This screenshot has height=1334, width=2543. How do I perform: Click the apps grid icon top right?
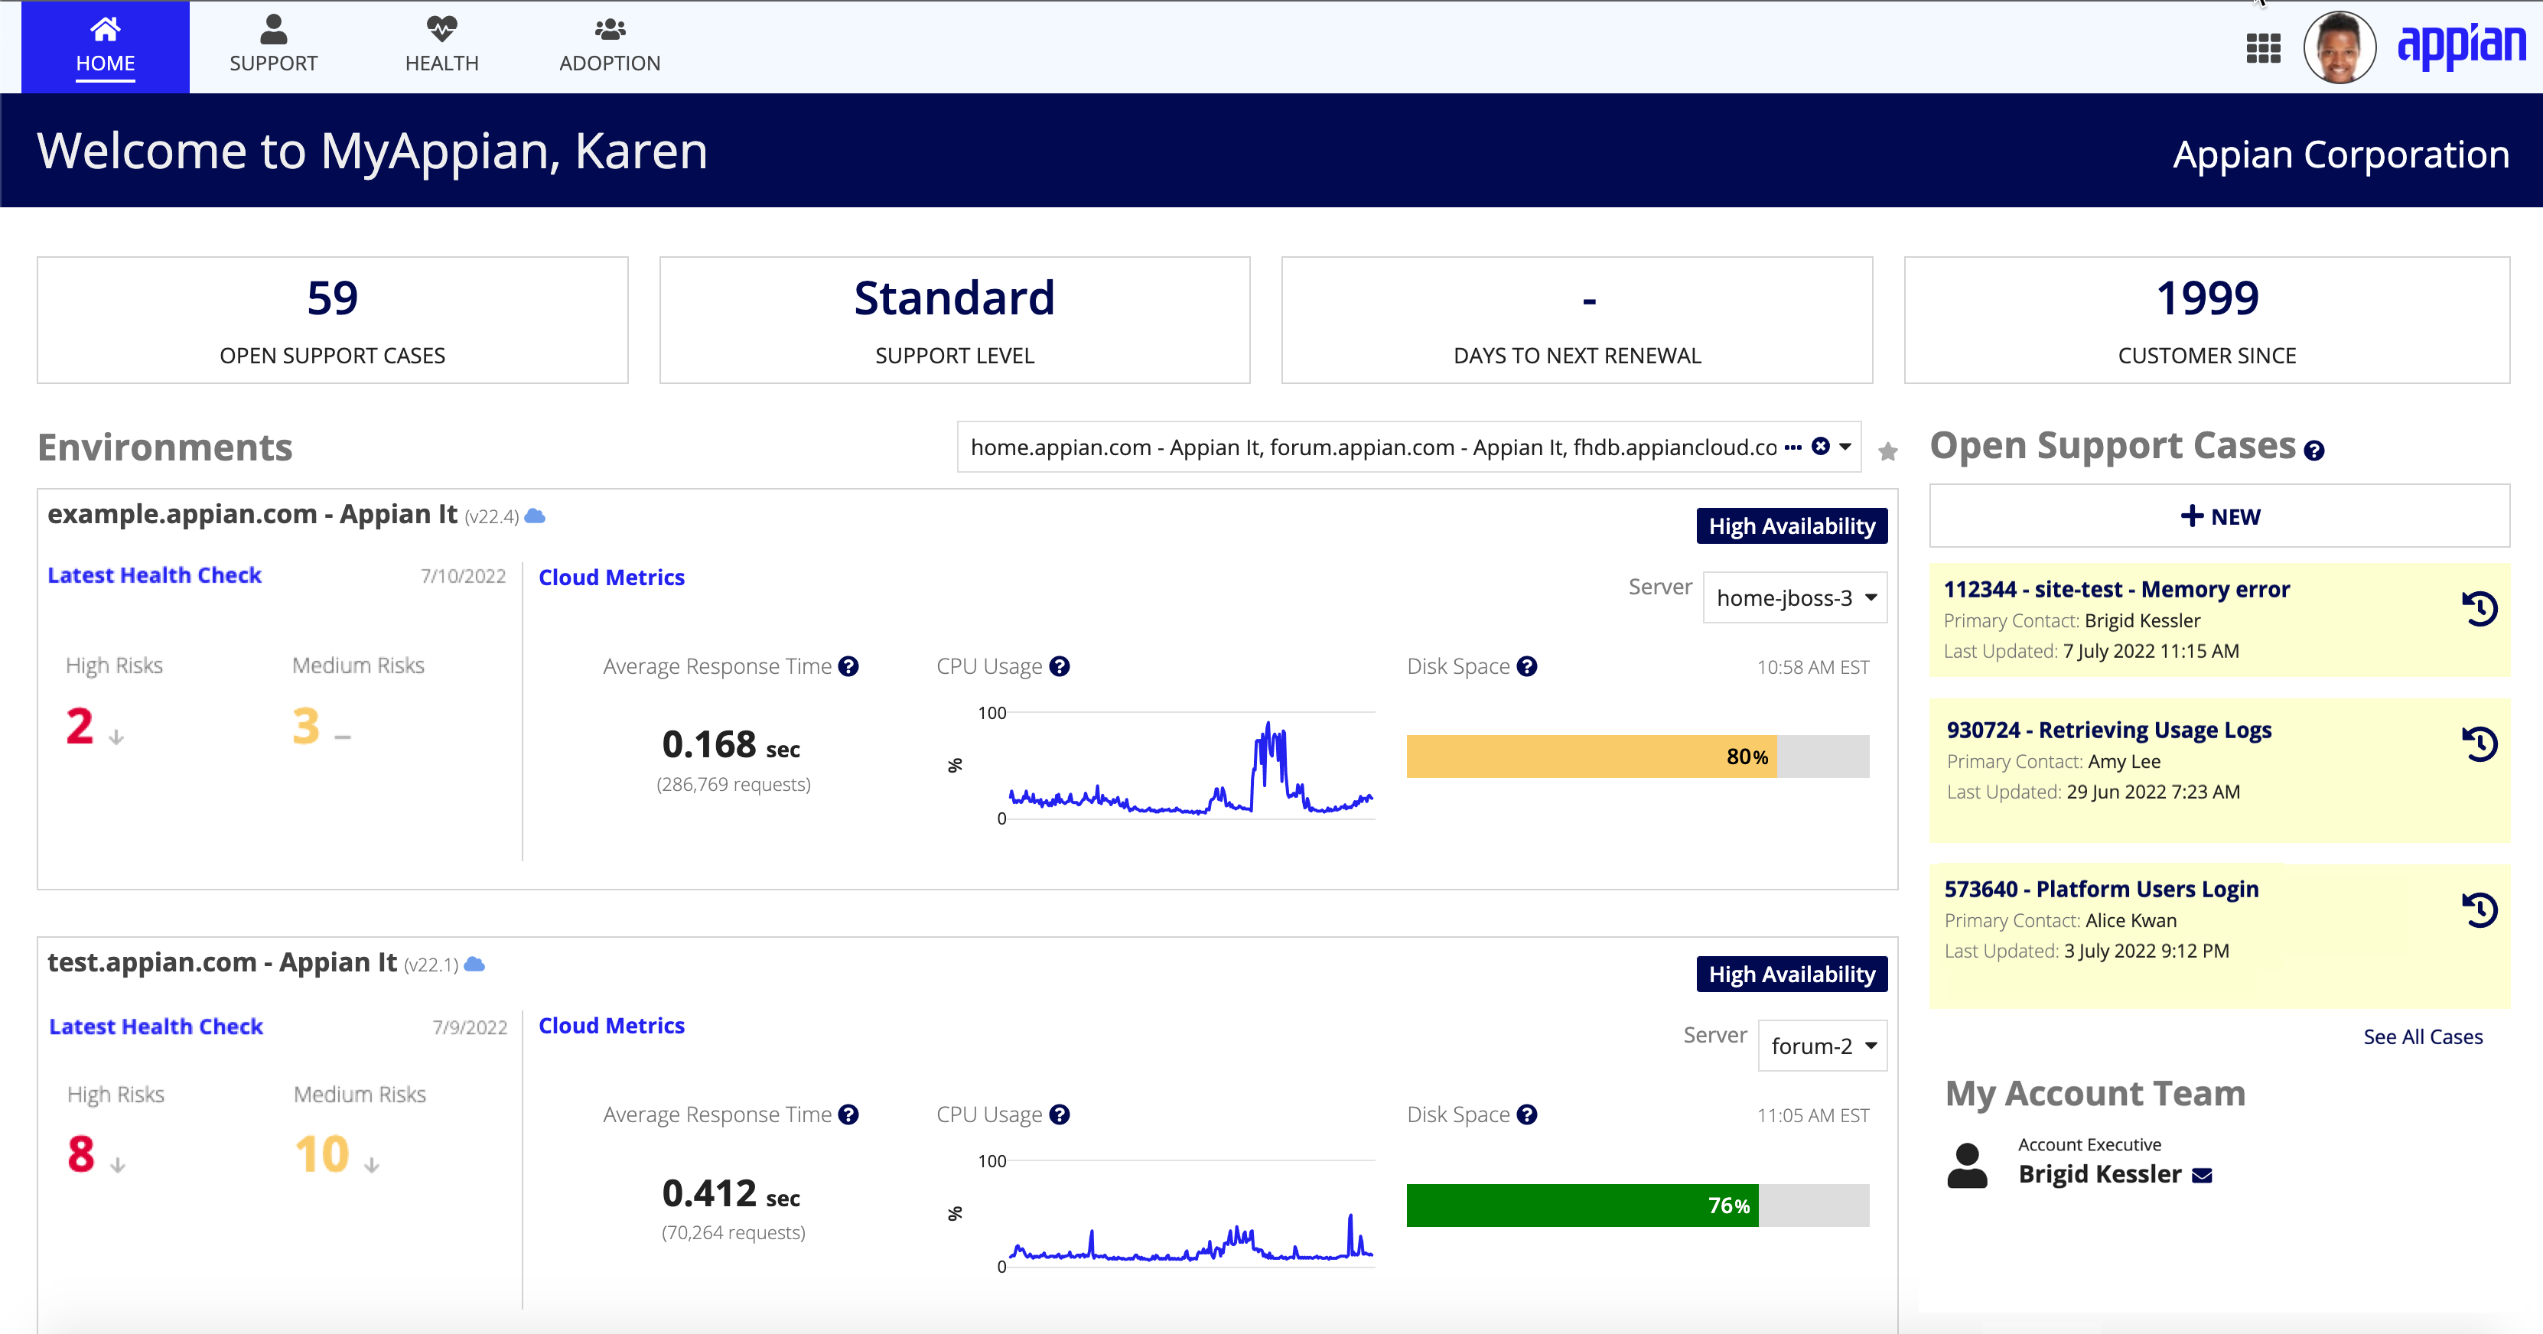pyautogui.click(x=2264, y=45)
